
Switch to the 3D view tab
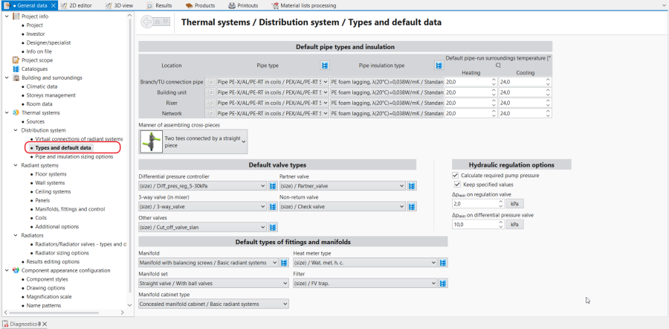119,5
